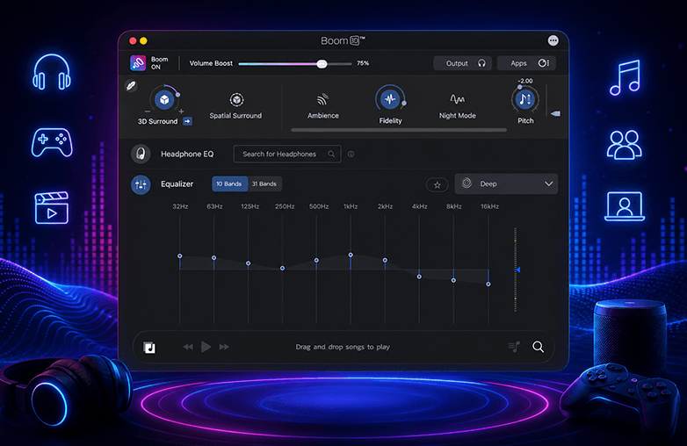Enable the Spatial Surround effect
Image resolution: width=687 pixels, height=446 pixels.
click(x=236, y=100)
